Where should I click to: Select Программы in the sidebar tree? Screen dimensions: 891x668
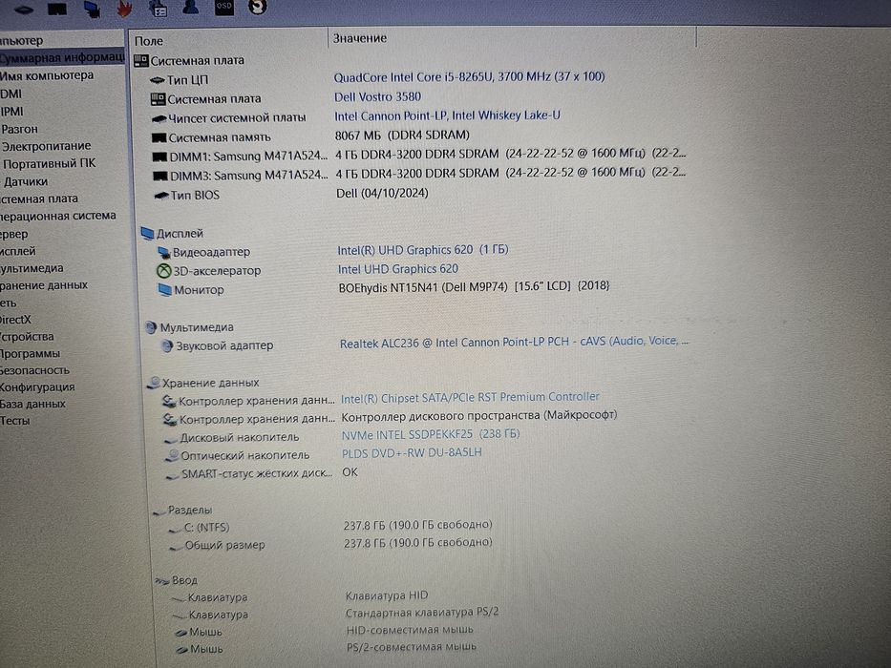point(31,353)
